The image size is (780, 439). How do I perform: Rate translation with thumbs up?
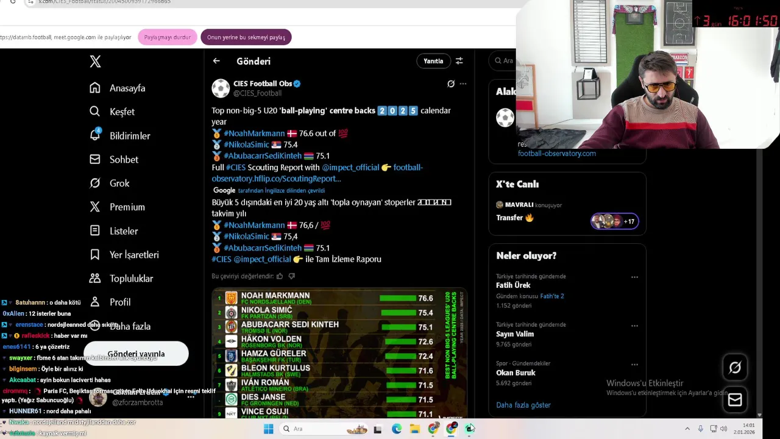coord(280,276)
